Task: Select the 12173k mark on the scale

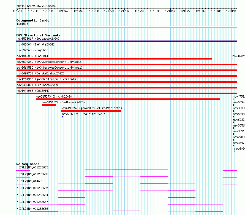Action: [x=48, y=11]
